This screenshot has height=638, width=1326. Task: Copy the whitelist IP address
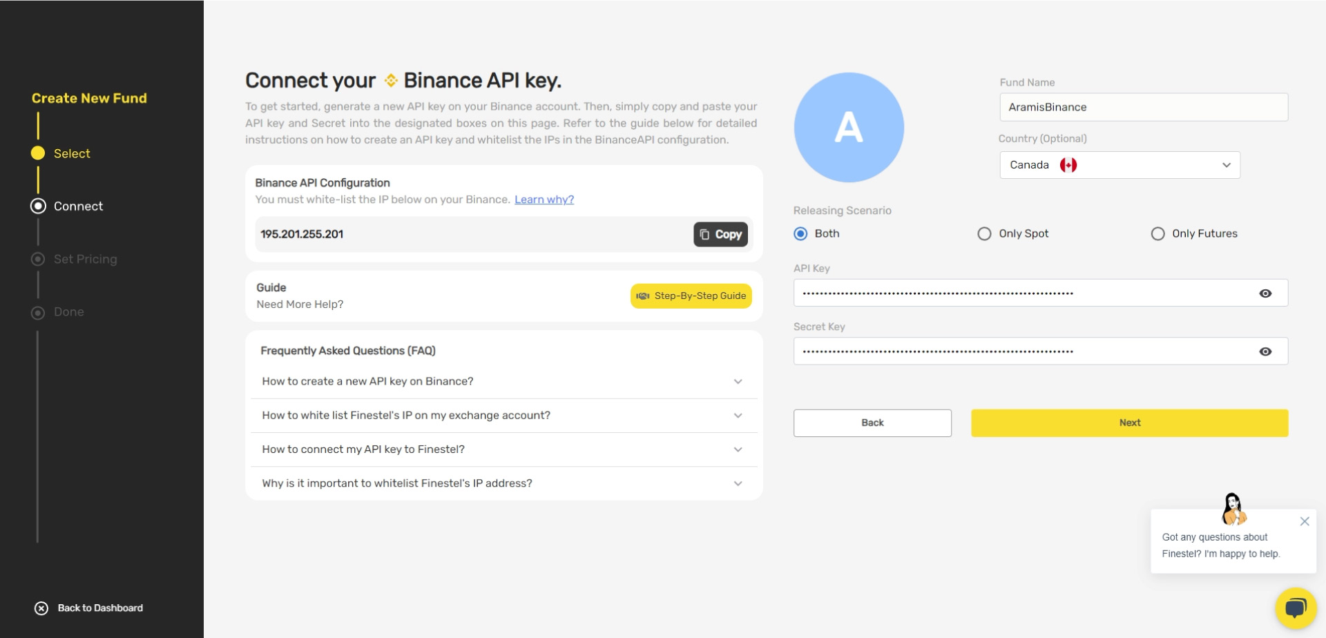[720, 234]
